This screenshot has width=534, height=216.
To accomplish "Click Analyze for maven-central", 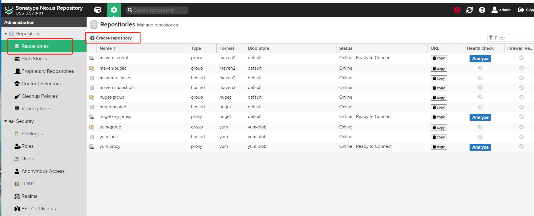I will coord(480,58).
